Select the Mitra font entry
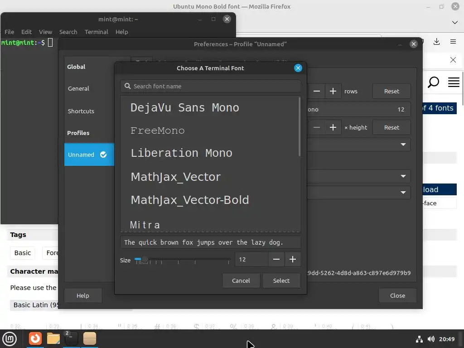The image size is (464, 348). pos(145,225)
